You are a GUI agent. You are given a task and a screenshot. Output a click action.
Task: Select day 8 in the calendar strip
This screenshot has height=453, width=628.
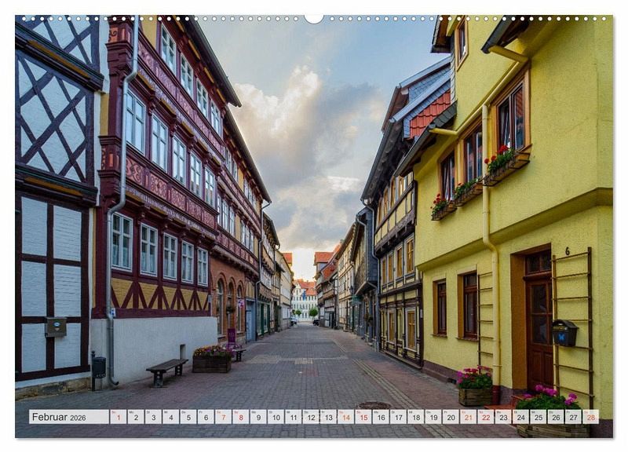coord(241,417)
